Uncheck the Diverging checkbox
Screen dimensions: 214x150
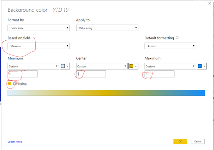[9, 84]
